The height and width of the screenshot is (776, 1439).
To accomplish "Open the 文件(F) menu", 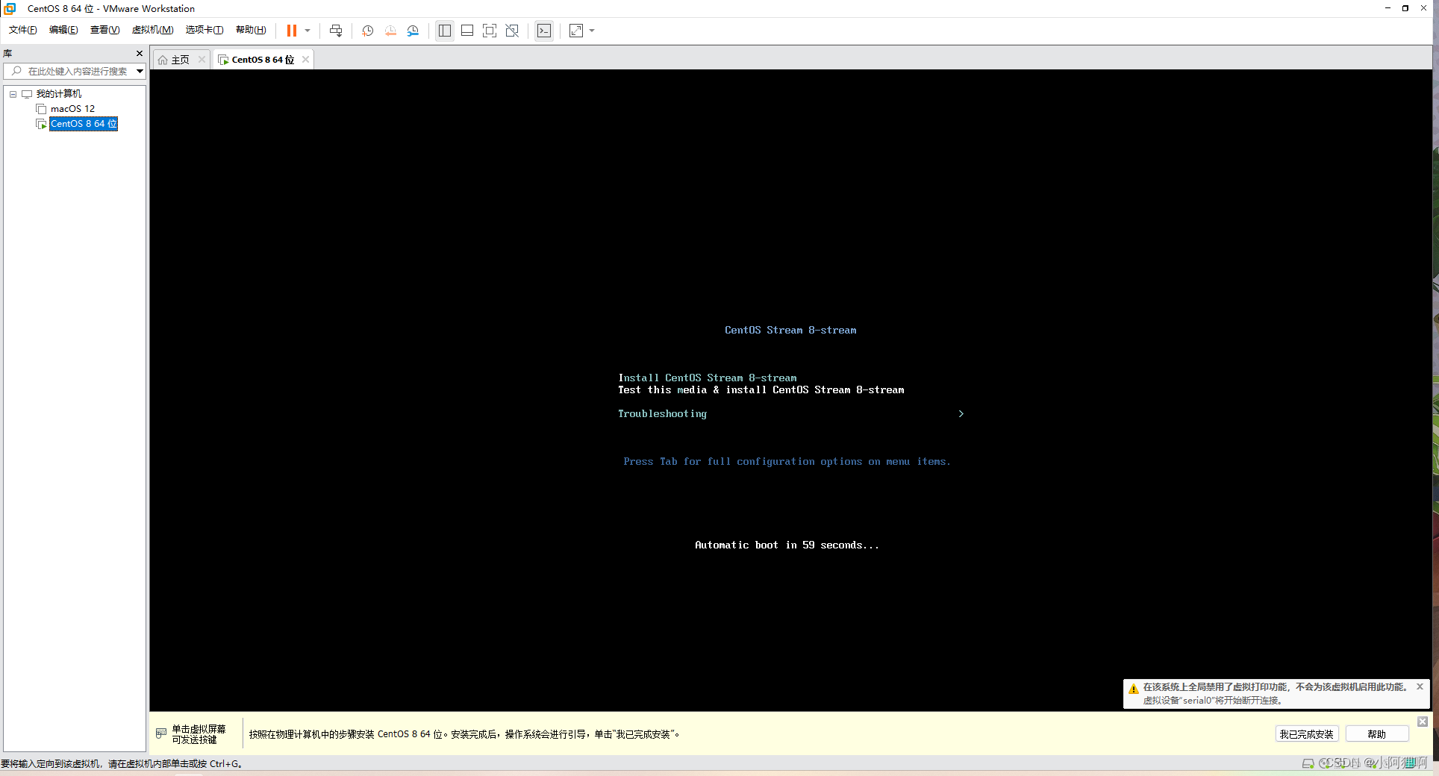I will pyautogui.click(x=23, y=30).
